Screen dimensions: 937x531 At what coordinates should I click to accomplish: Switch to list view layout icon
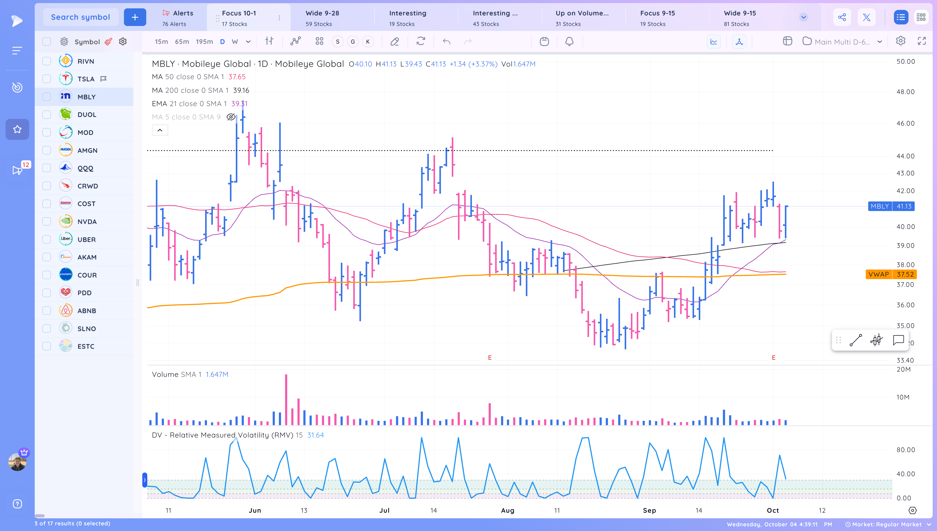pyautogui.click(x=900, y=17)
